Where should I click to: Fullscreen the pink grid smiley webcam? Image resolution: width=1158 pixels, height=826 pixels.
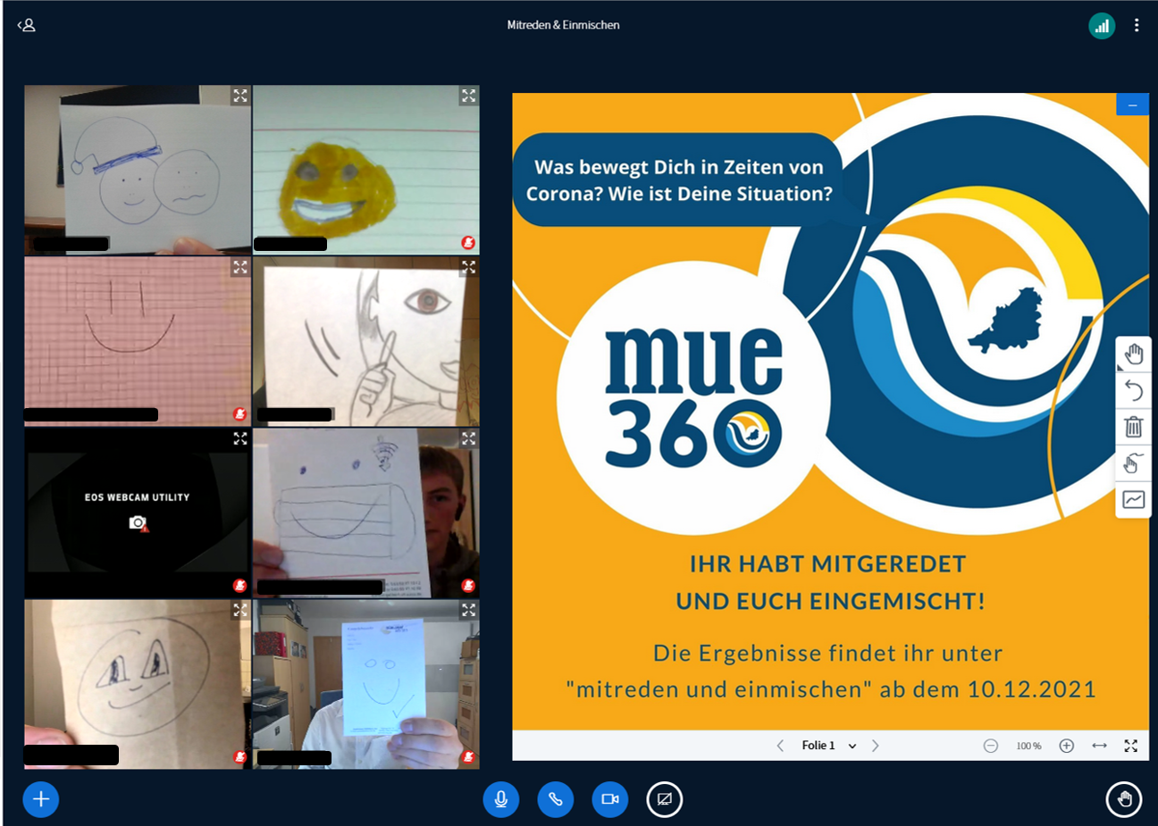click(240, 267)
